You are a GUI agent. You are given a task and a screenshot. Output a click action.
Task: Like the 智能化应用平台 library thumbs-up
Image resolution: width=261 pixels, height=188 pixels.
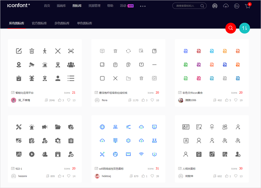[60, 100]
